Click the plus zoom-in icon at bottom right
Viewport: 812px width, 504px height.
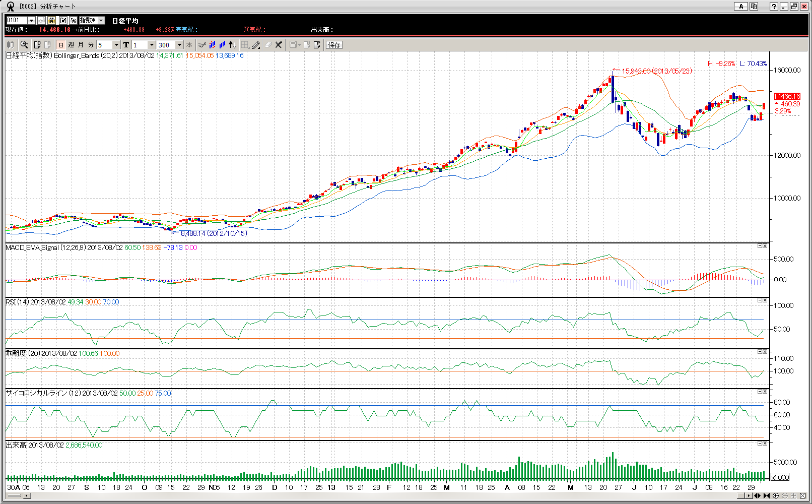[776, 496]
